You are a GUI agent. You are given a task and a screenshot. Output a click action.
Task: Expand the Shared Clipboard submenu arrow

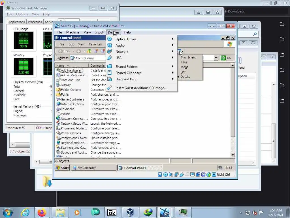tap(172, 73)
